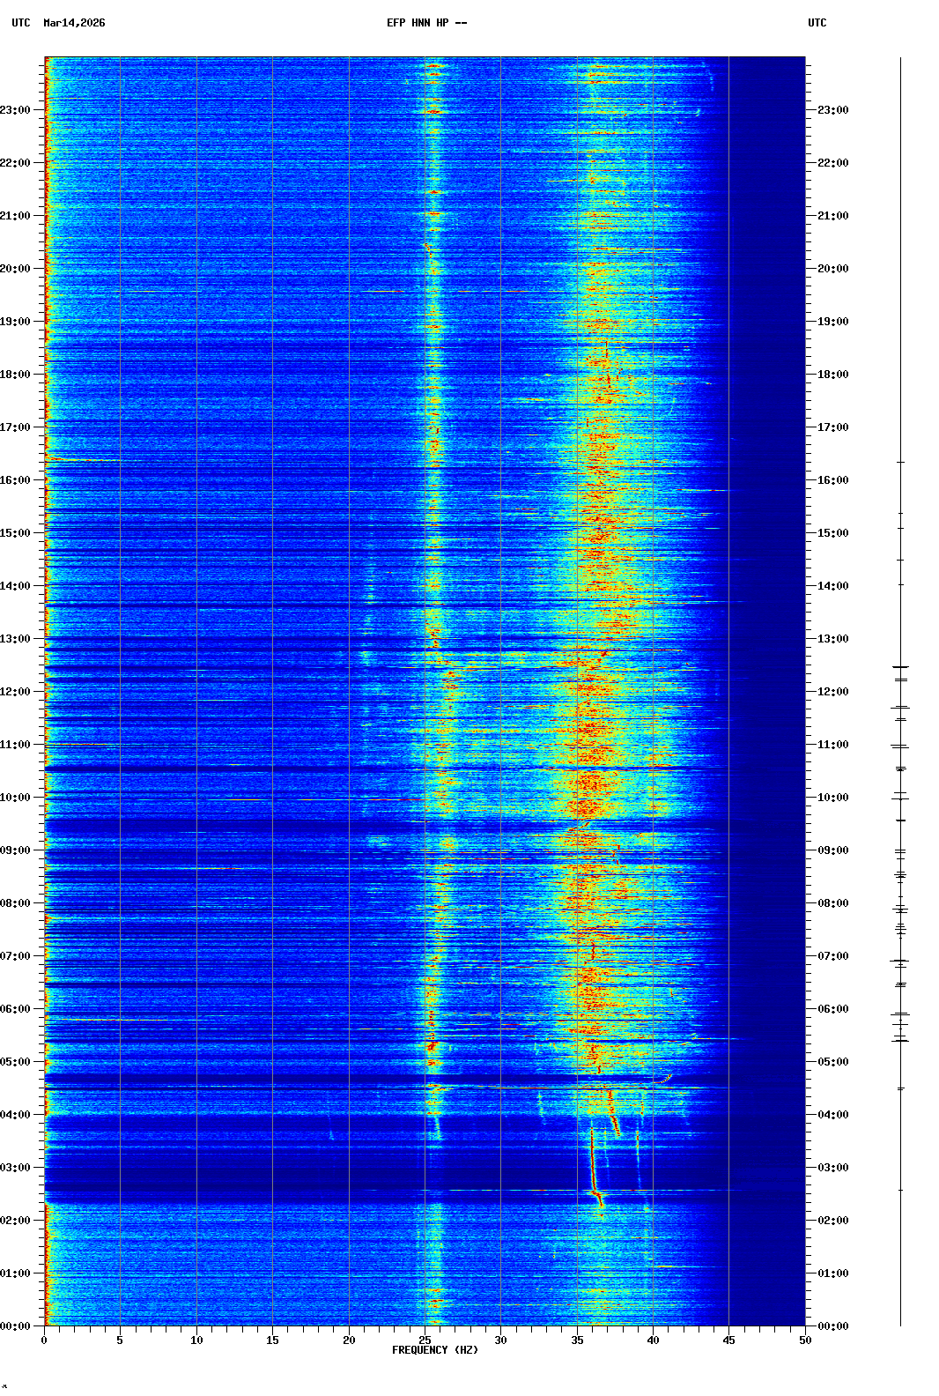
Task: Click the UTC label at top left
Action: pyautogui.click(x=21, y=23)
